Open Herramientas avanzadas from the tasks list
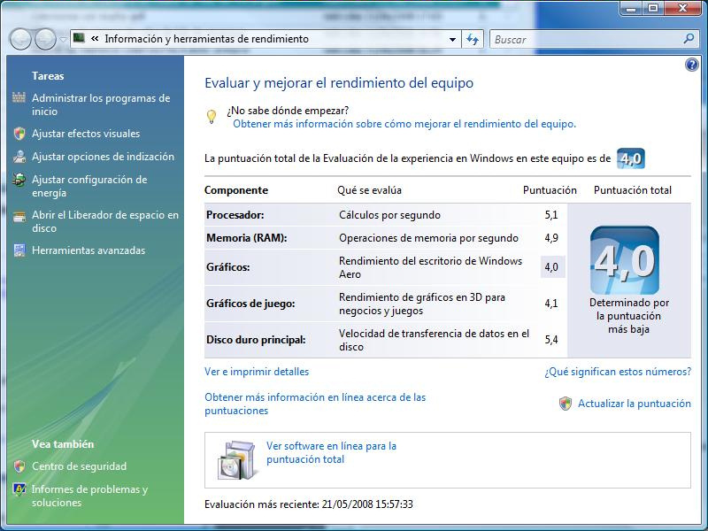The width and height of the screenshot is (708, 531). pyautogui.click(x=88, y=250)
